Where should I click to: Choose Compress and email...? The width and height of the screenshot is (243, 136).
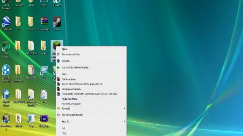[x=91, y=89]
